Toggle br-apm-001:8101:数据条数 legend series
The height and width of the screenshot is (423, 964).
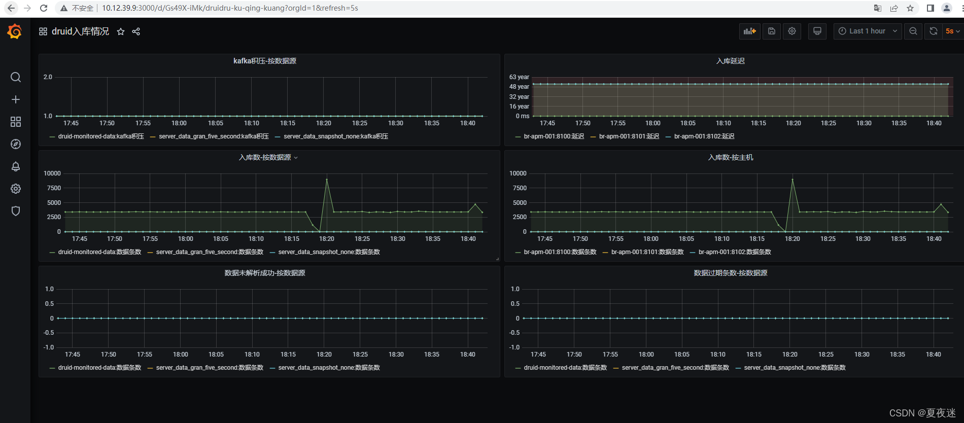tap(647, 252)
